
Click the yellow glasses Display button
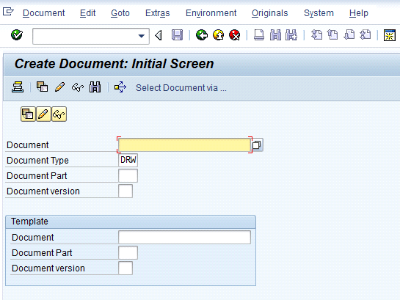[59, 114]
